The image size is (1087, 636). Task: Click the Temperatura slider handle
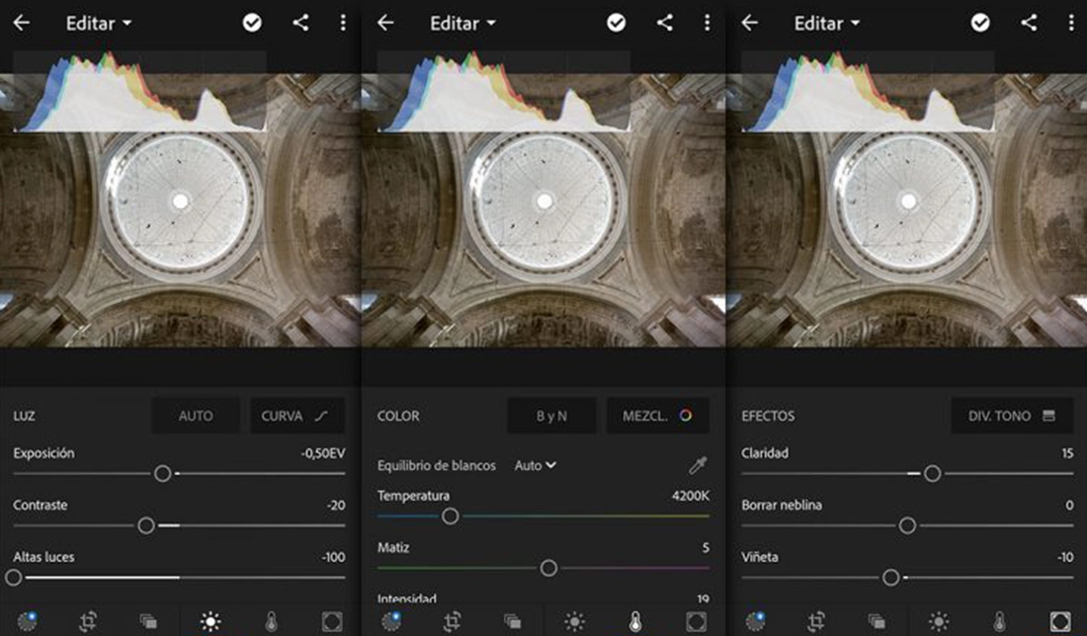[450, 516]
